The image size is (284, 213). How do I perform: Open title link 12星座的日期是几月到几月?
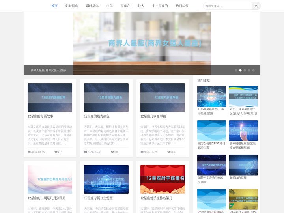pos(47,198)
